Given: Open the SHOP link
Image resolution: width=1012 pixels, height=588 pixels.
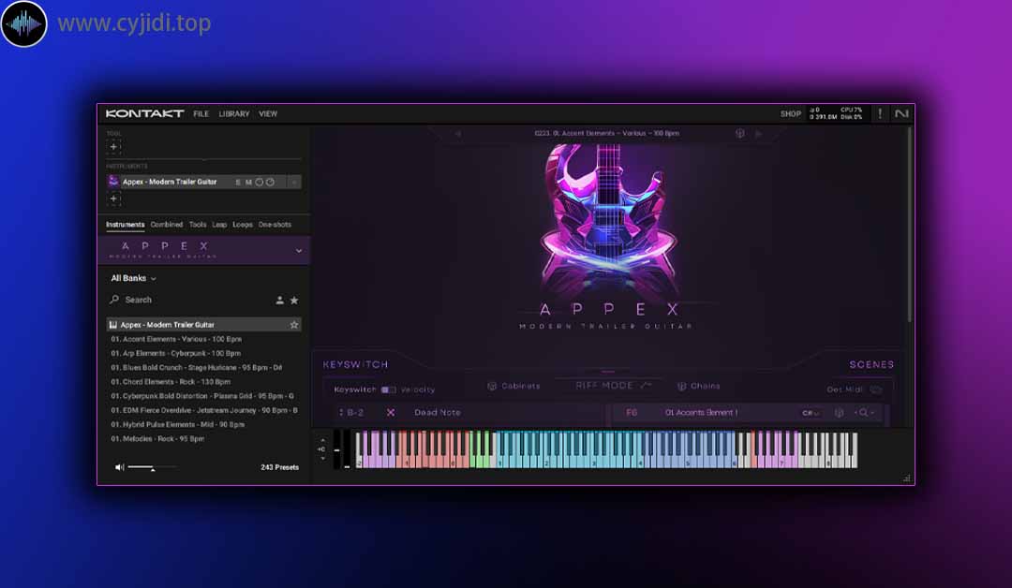Looking at the screenshot, I should click(x=791, y=114).
